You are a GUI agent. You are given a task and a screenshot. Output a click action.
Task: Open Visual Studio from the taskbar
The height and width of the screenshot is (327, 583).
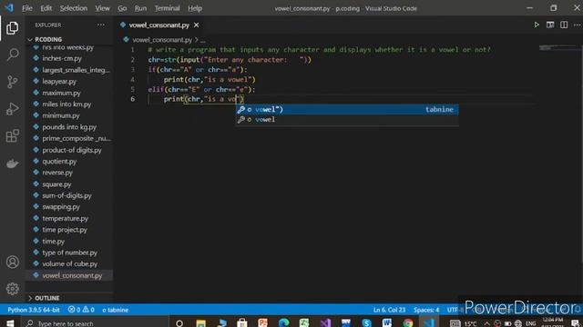(x=325, y=323)
